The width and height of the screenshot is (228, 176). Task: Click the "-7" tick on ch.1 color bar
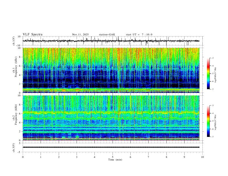coord(212,89)
